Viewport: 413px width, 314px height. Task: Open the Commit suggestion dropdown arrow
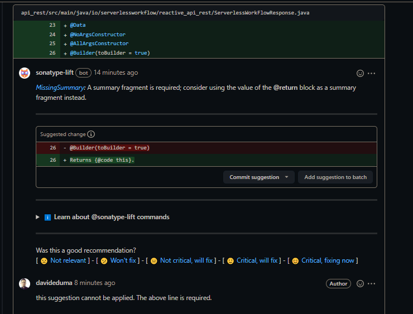286,177
